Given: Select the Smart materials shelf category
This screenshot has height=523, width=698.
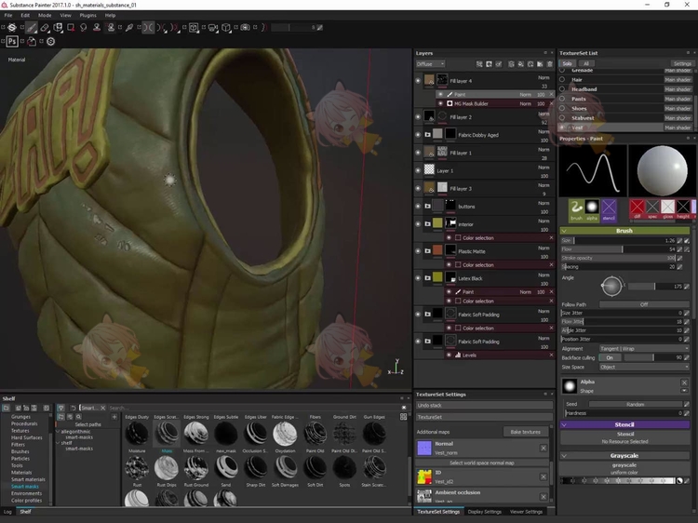Looking at the screenshot, I should (28, 479).
